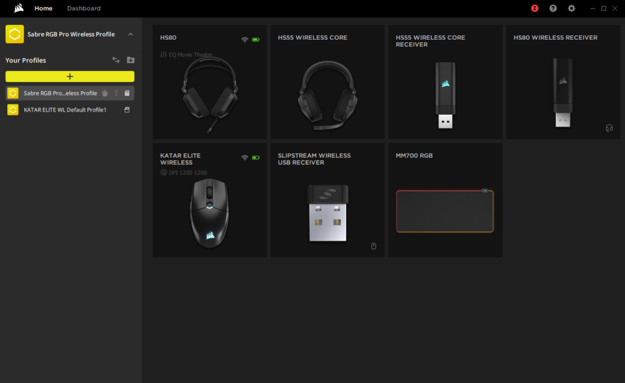Click the Your Profiles heading
Image resolution: width=625 pixels, height=383 pixels.
[26, 60]
